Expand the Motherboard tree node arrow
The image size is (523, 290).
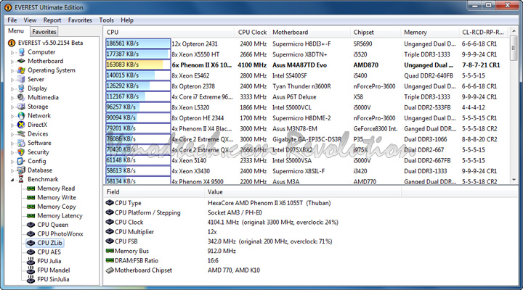click(12, 62)
